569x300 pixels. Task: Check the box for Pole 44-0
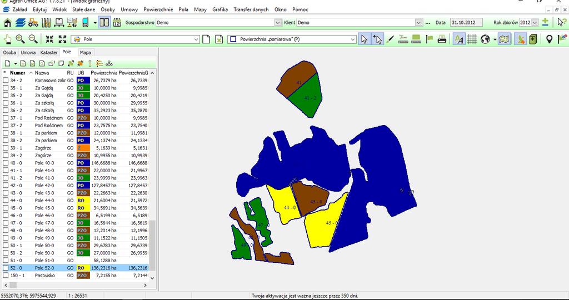(x=6, y=200)
